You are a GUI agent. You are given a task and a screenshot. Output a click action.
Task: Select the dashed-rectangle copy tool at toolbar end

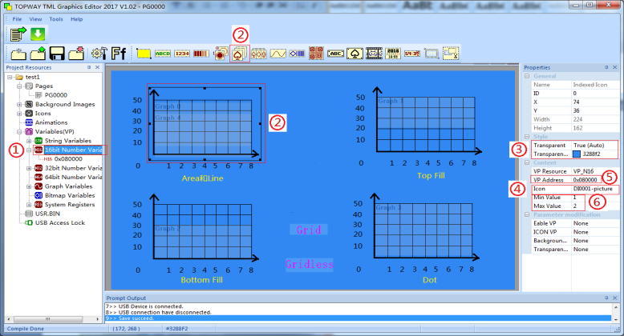(x=451, y=54)
